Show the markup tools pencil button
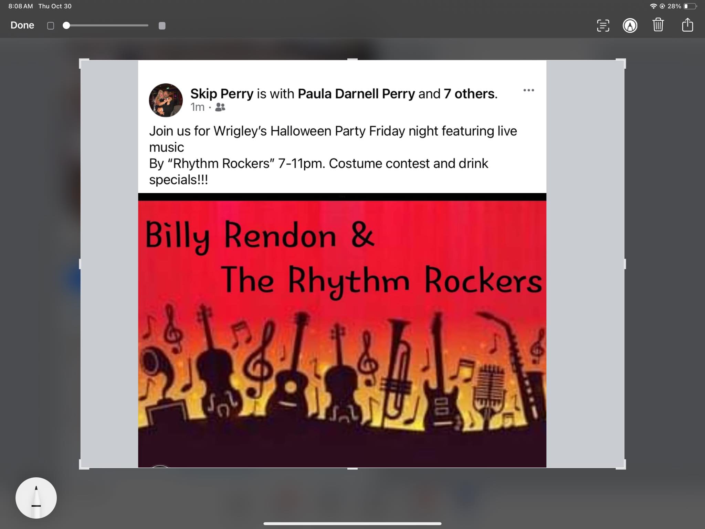 36,498
